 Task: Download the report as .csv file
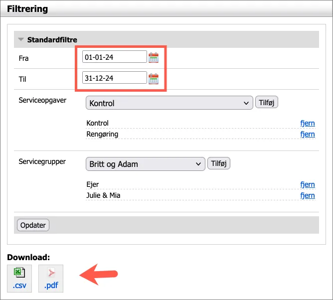click(x=19, y=279)
